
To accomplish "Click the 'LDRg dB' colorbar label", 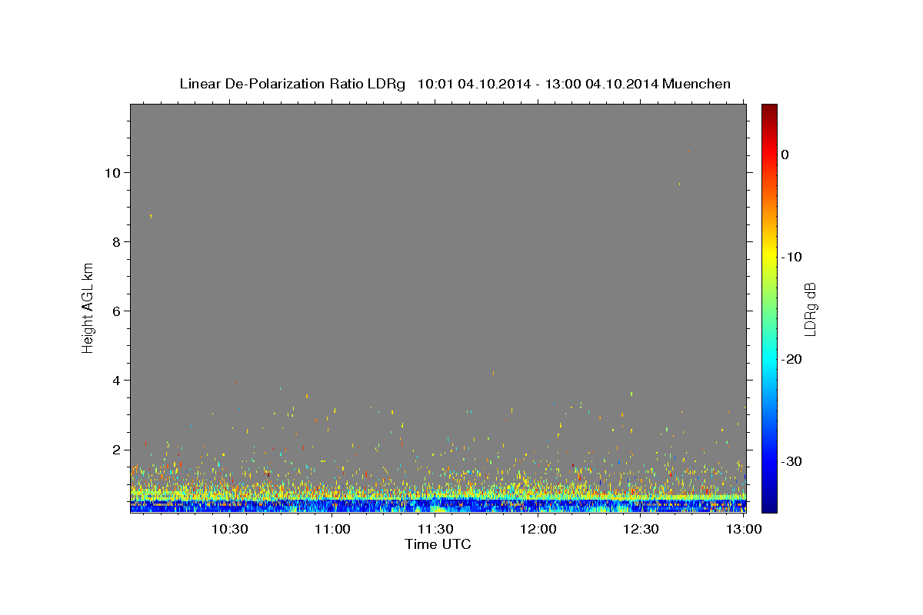I will pyautogui.click(x=810, y=309).
